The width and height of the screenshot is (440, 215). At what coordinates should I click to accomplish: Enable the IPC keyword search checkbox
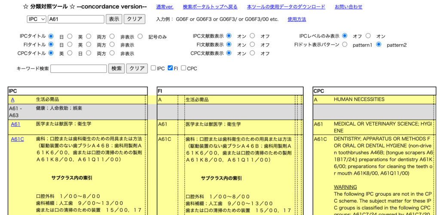click(153, 68)
